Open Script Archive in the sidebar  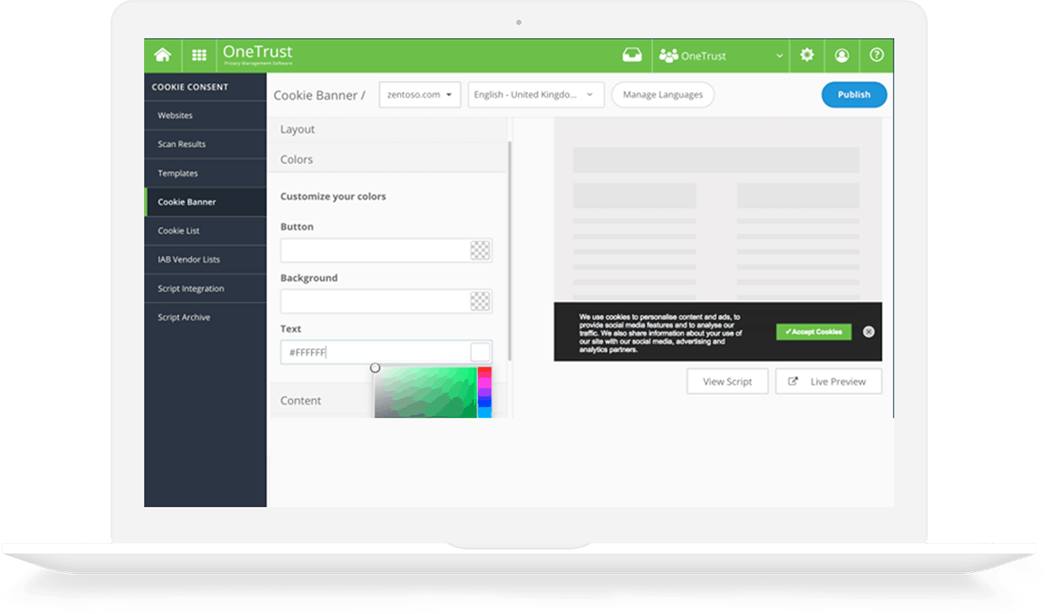(205, 317)
